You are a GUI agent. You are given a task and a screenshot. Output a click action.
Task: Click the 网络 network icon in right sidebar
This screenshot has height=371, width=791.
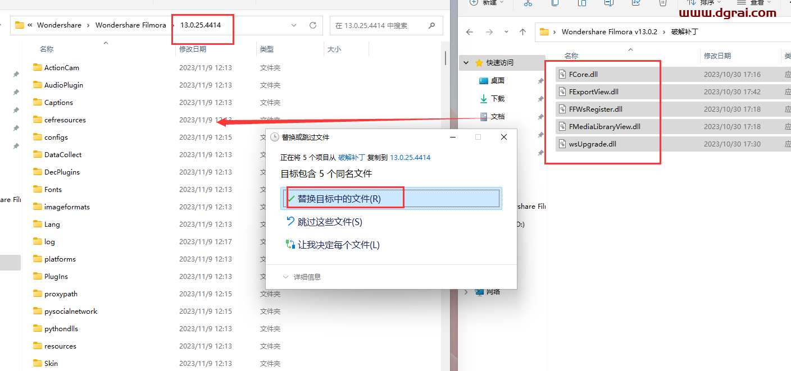coord(480,291)
